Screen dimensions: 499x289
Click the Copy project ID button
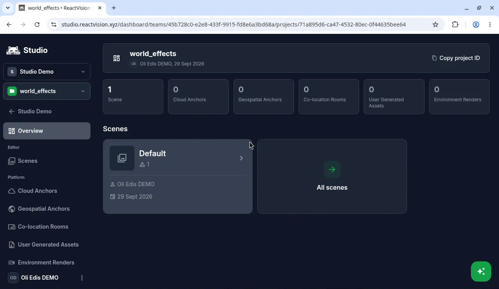[456, 58]
